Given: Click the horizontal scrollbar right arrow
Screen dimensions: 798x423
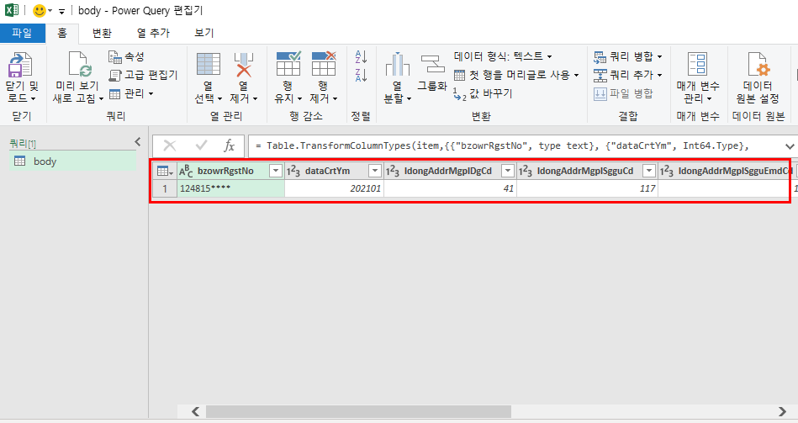Looking at the screenshot, I should [x=782, y=411].
